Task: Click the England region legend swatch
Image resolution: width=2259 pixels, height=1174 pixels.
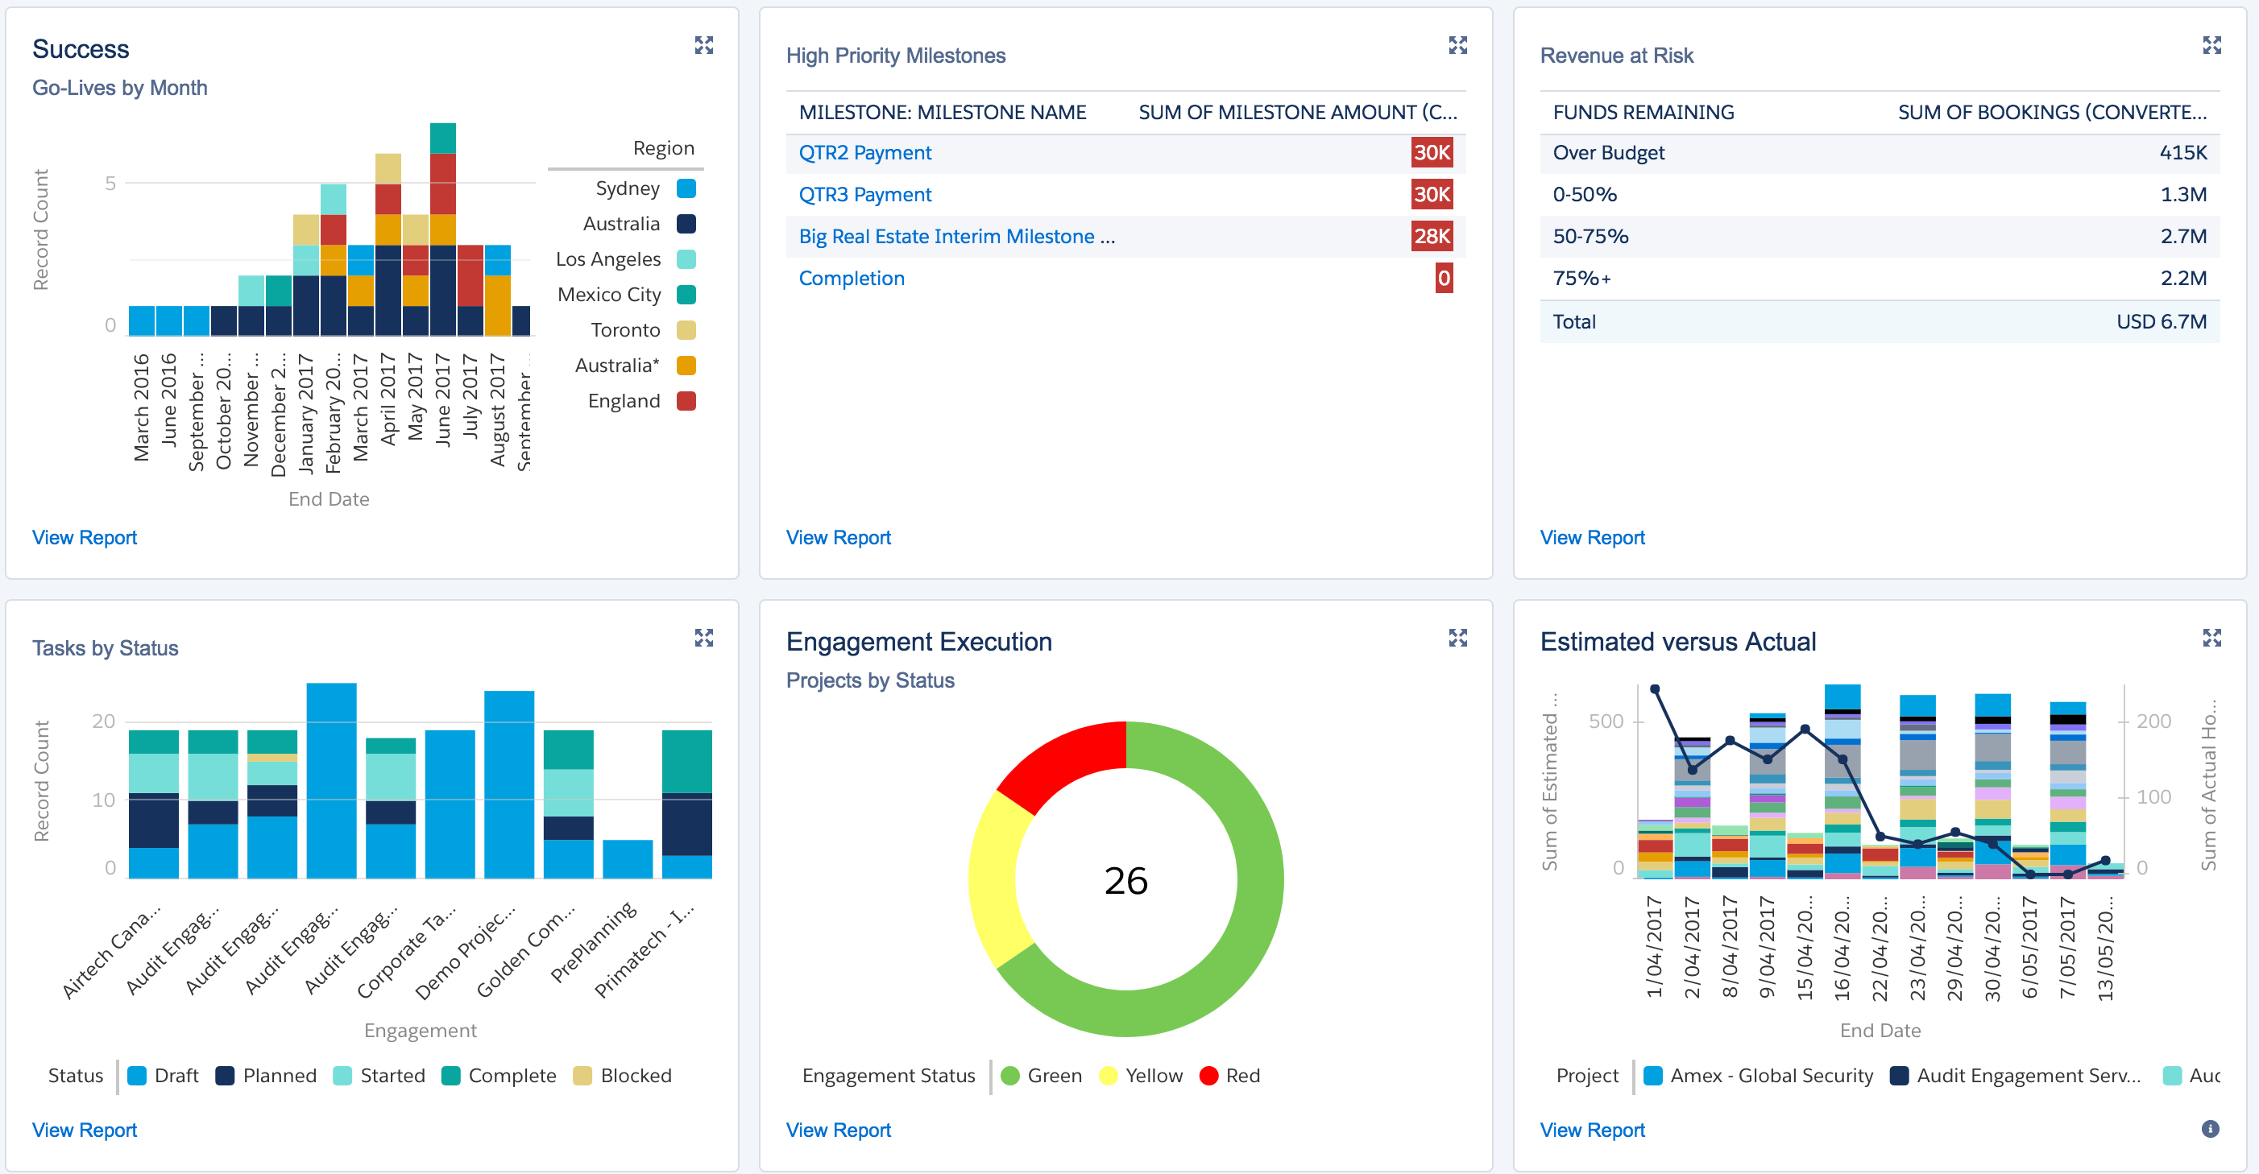Action: 686,401
